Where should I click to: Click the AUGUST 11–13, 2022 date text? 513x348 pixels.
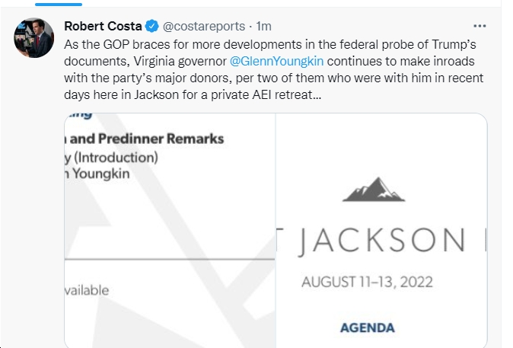pos(367,282)
